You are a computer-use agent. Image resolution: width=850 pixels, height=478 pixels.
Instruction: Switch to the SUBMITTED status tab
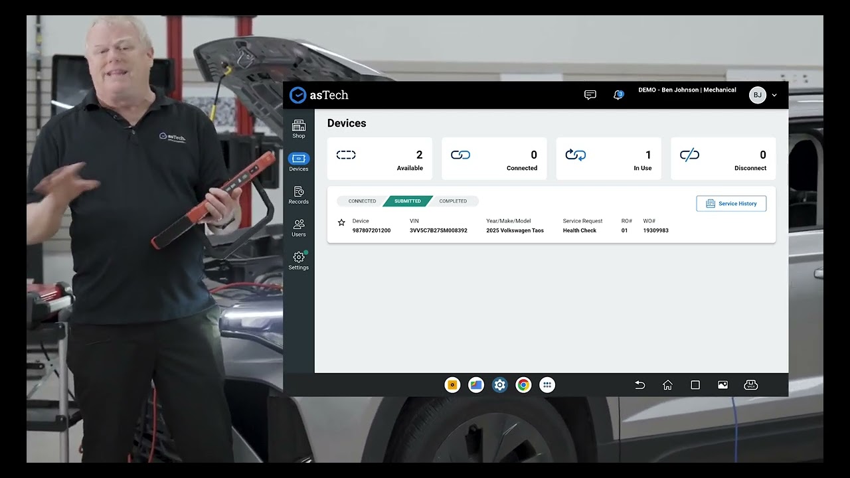(408, 201)
